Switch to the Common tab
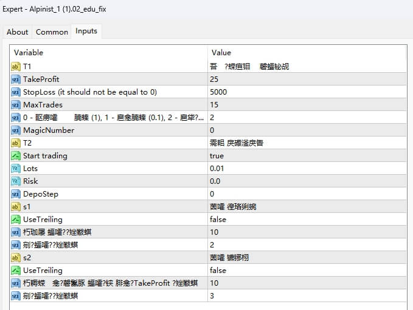 click(x=52, y=32)
